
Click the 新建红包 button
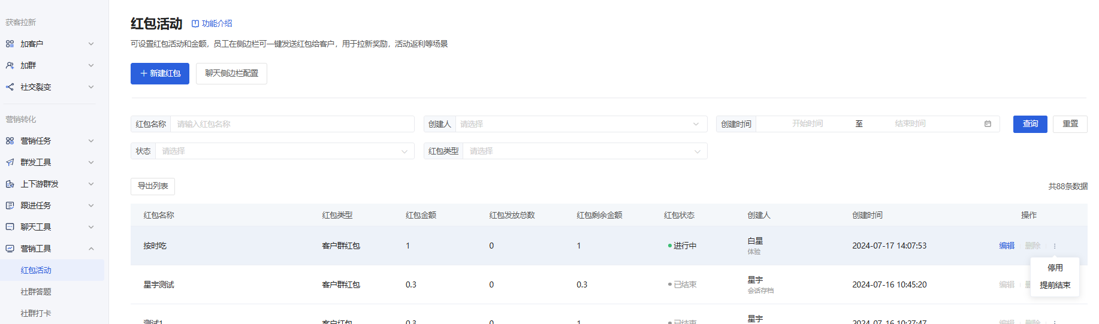pyautogui.click(x=160, y=74)
